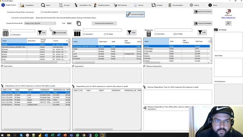Open the Choose Power BI file dropdown
The height and width of the screenshot is (137, 243).
coord(40,23)
